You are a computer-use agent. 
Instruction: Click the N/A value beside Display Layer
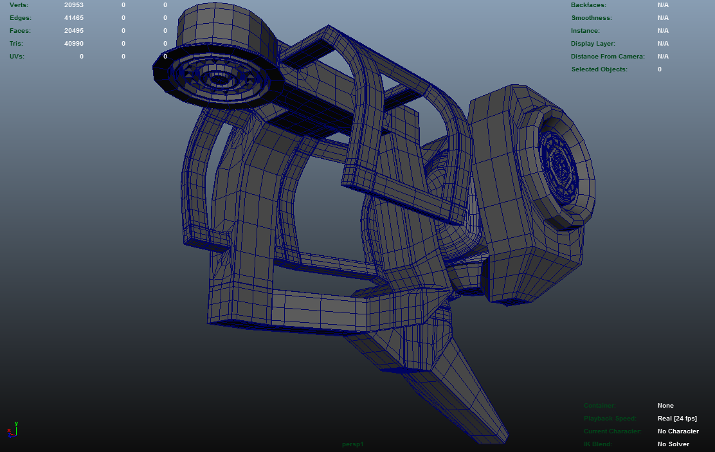pos(663,43)
